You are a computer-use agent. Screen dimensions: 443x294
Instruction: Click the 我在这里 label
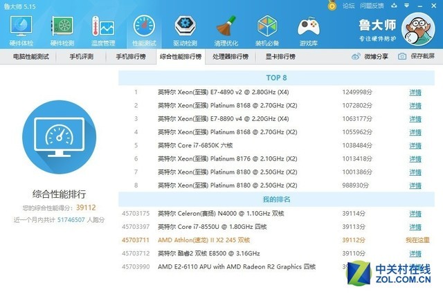tap(417, 240)
